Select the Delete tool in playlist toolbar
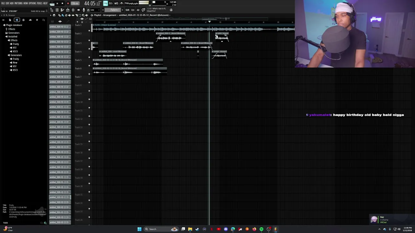415x233 pixels. coord(66,15)
